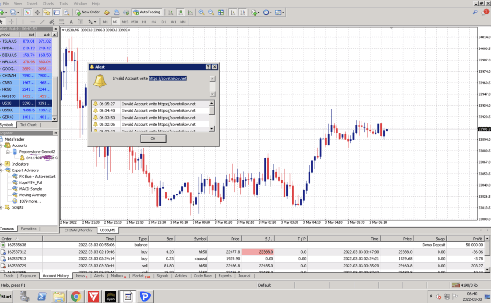The image size is (491, 303).
Task: Select the TSLA.US row in Market Watch
Action: 26,41
